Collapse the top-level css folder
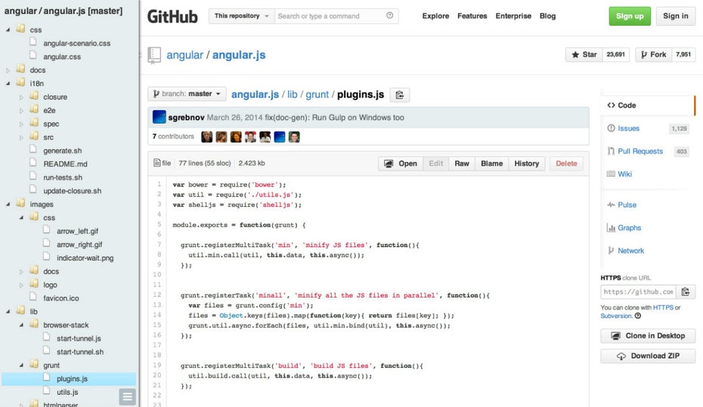This screenshot has height=407, width=703. pos(8,30)
